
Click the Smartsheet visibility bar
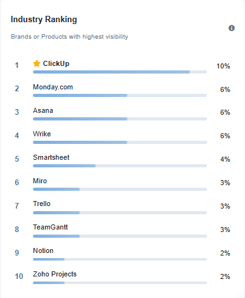coord(120,166)
